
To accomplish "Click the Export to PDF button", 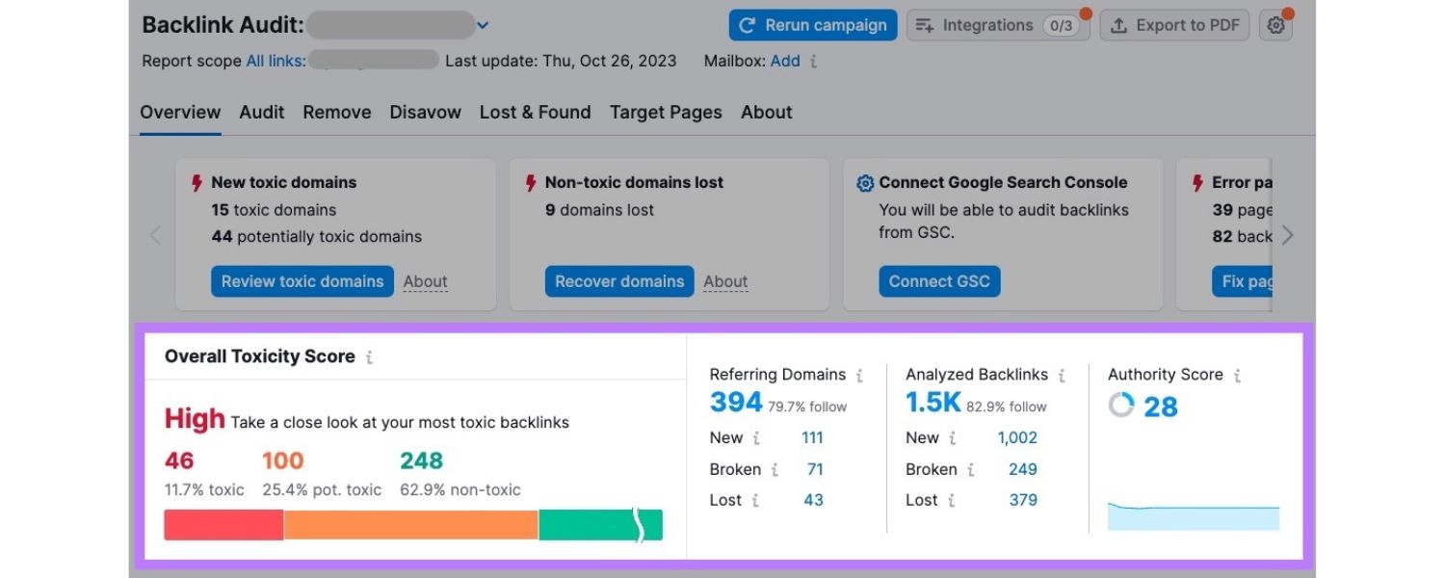I will click(1174, 26).
